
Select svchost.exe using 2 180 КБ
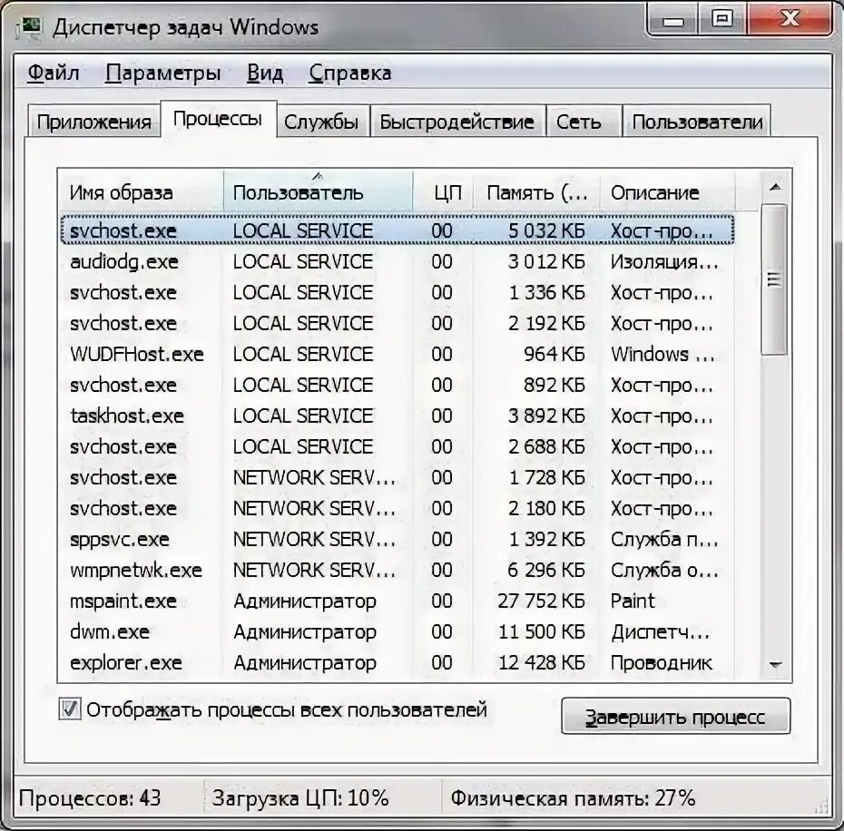tap(397, 508)
